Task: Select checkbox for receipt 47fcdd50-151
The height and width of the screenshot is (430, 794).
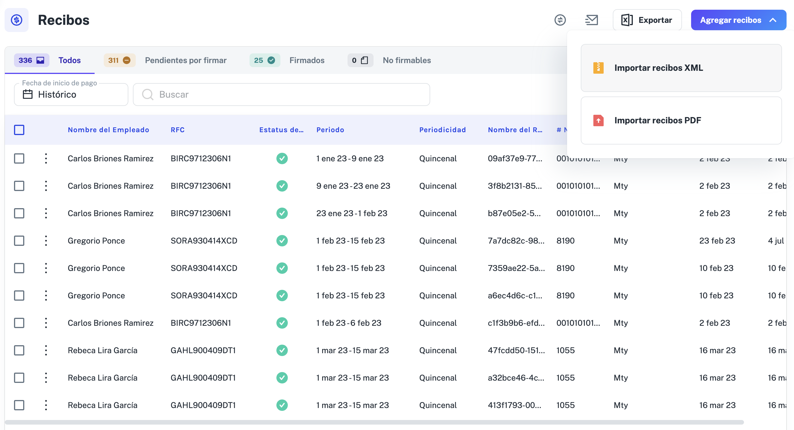Action: [19, 351]
